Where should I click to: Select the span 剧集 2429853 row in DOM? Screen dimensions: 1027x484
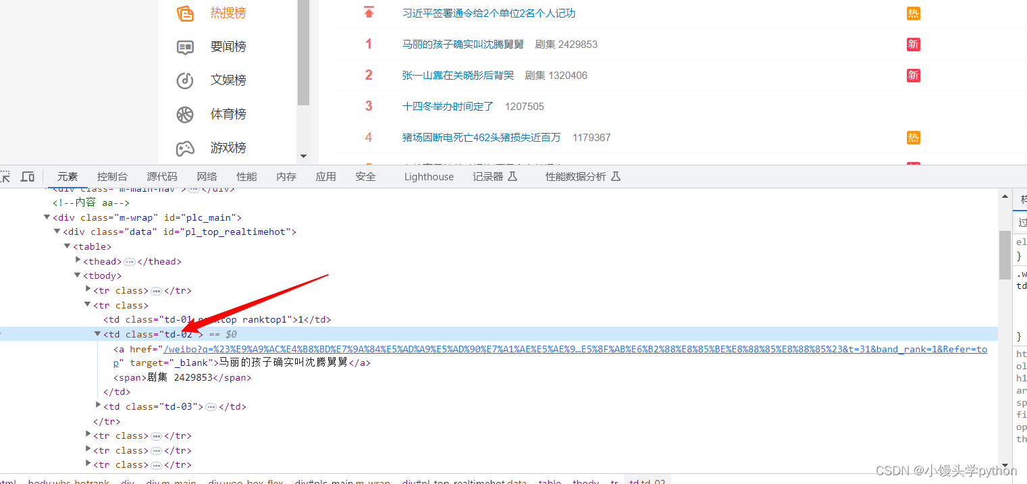tap(182, 378)
